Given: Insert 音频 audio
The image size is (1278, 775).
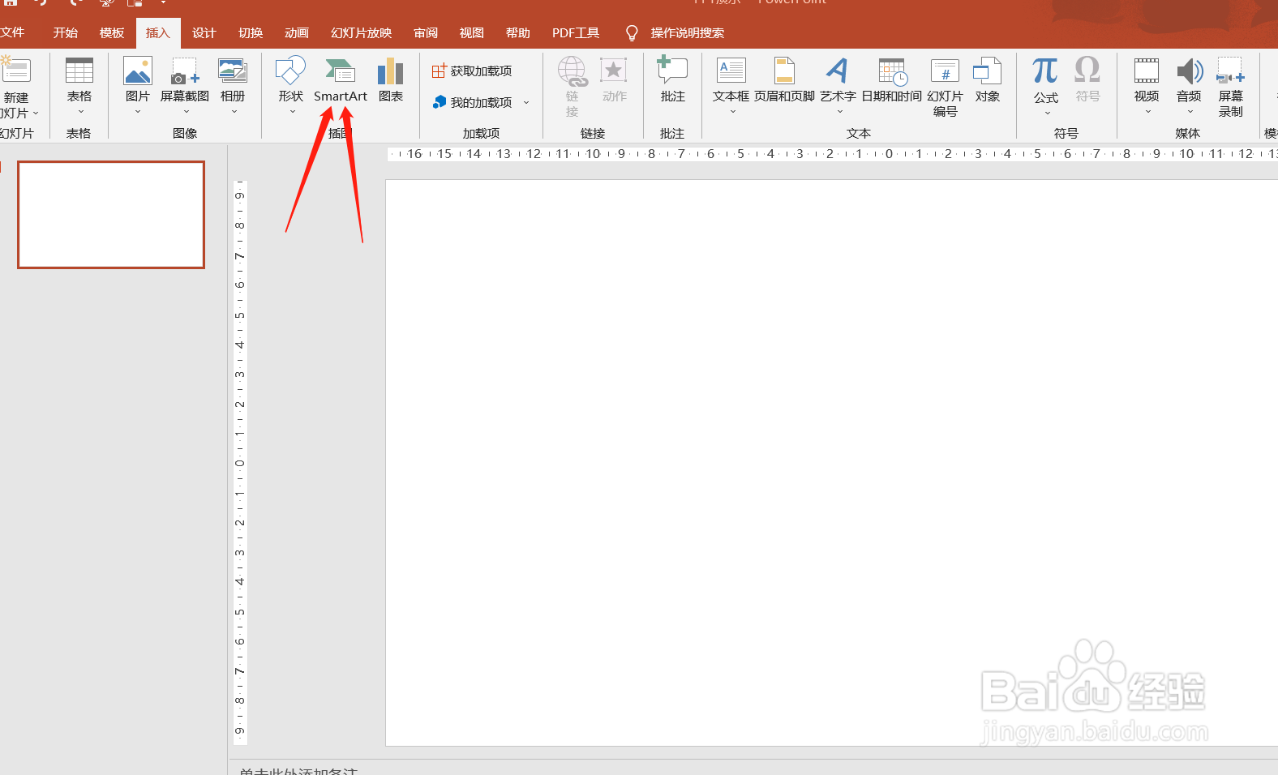Looking at the screenshot, I should point(1189,71).
